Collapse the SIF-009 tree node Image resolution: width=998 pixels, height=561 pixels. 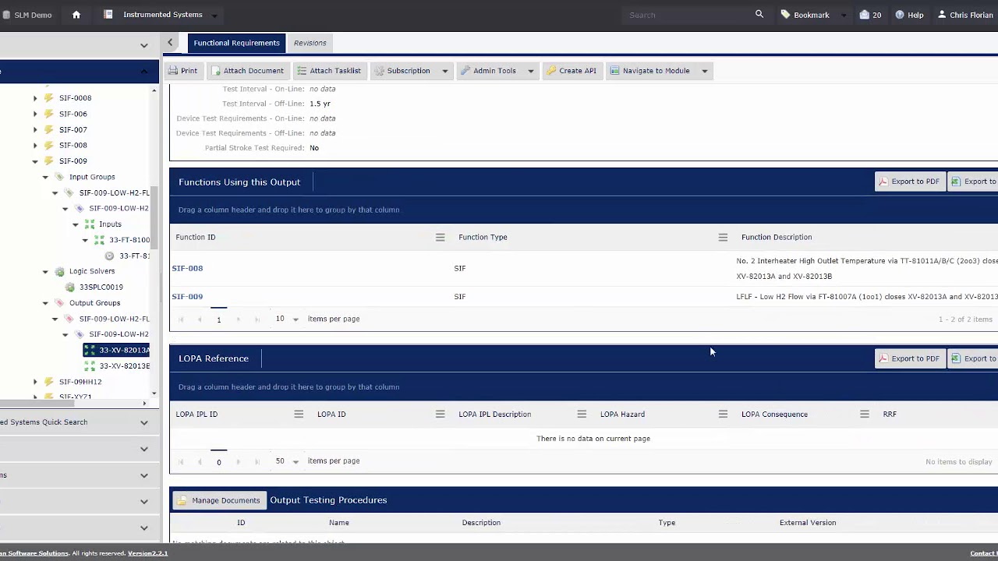click(35, 161)
